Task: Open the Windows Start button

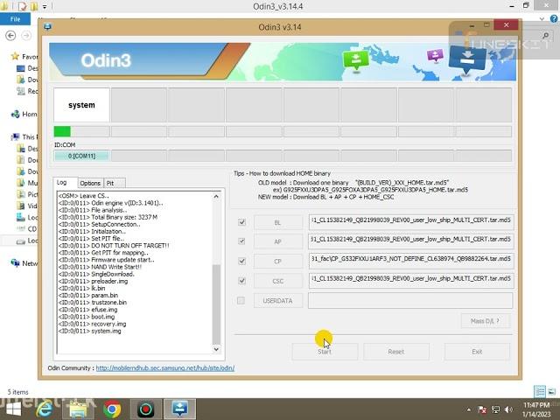Action: point(14,409)
